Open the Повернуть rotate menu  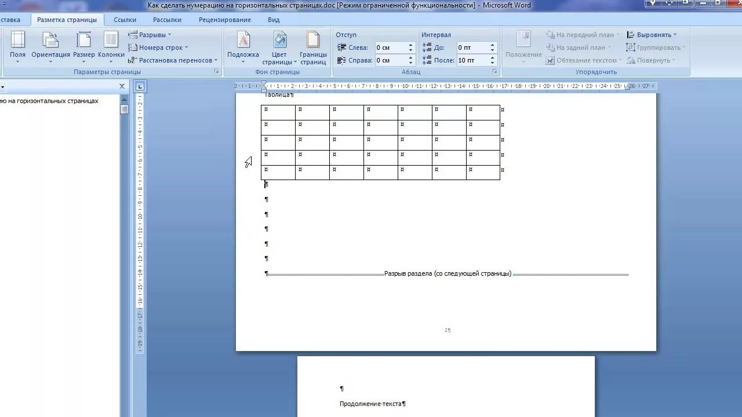pyautogui.click(x=651, y=60)
